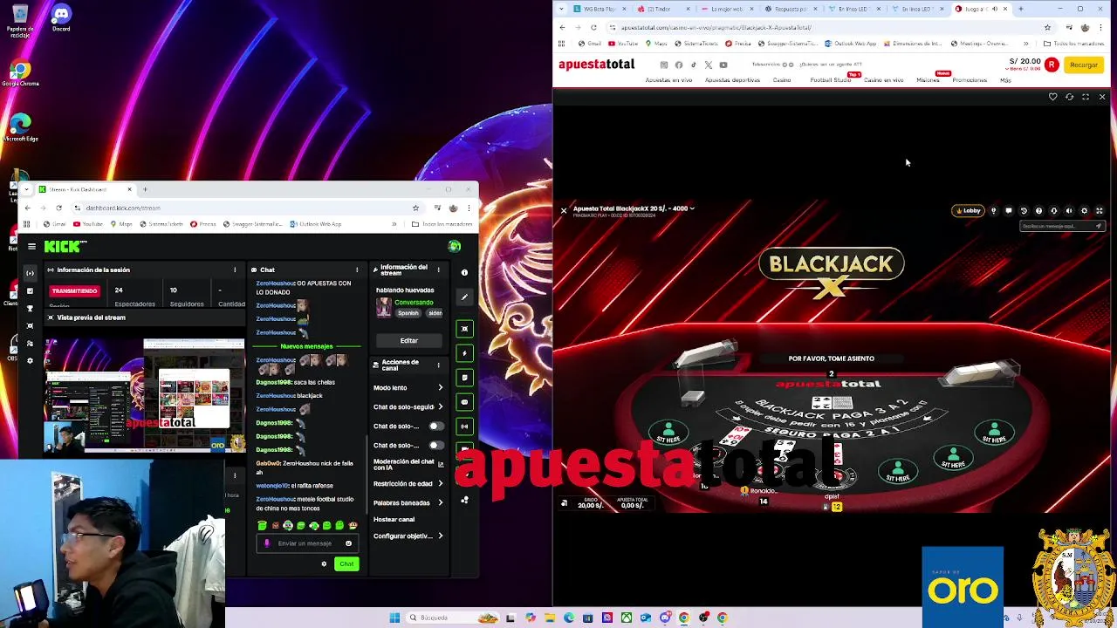
Task: Select the broadcast stream icon in Kick sidebar
Action: tap(30, 273)
